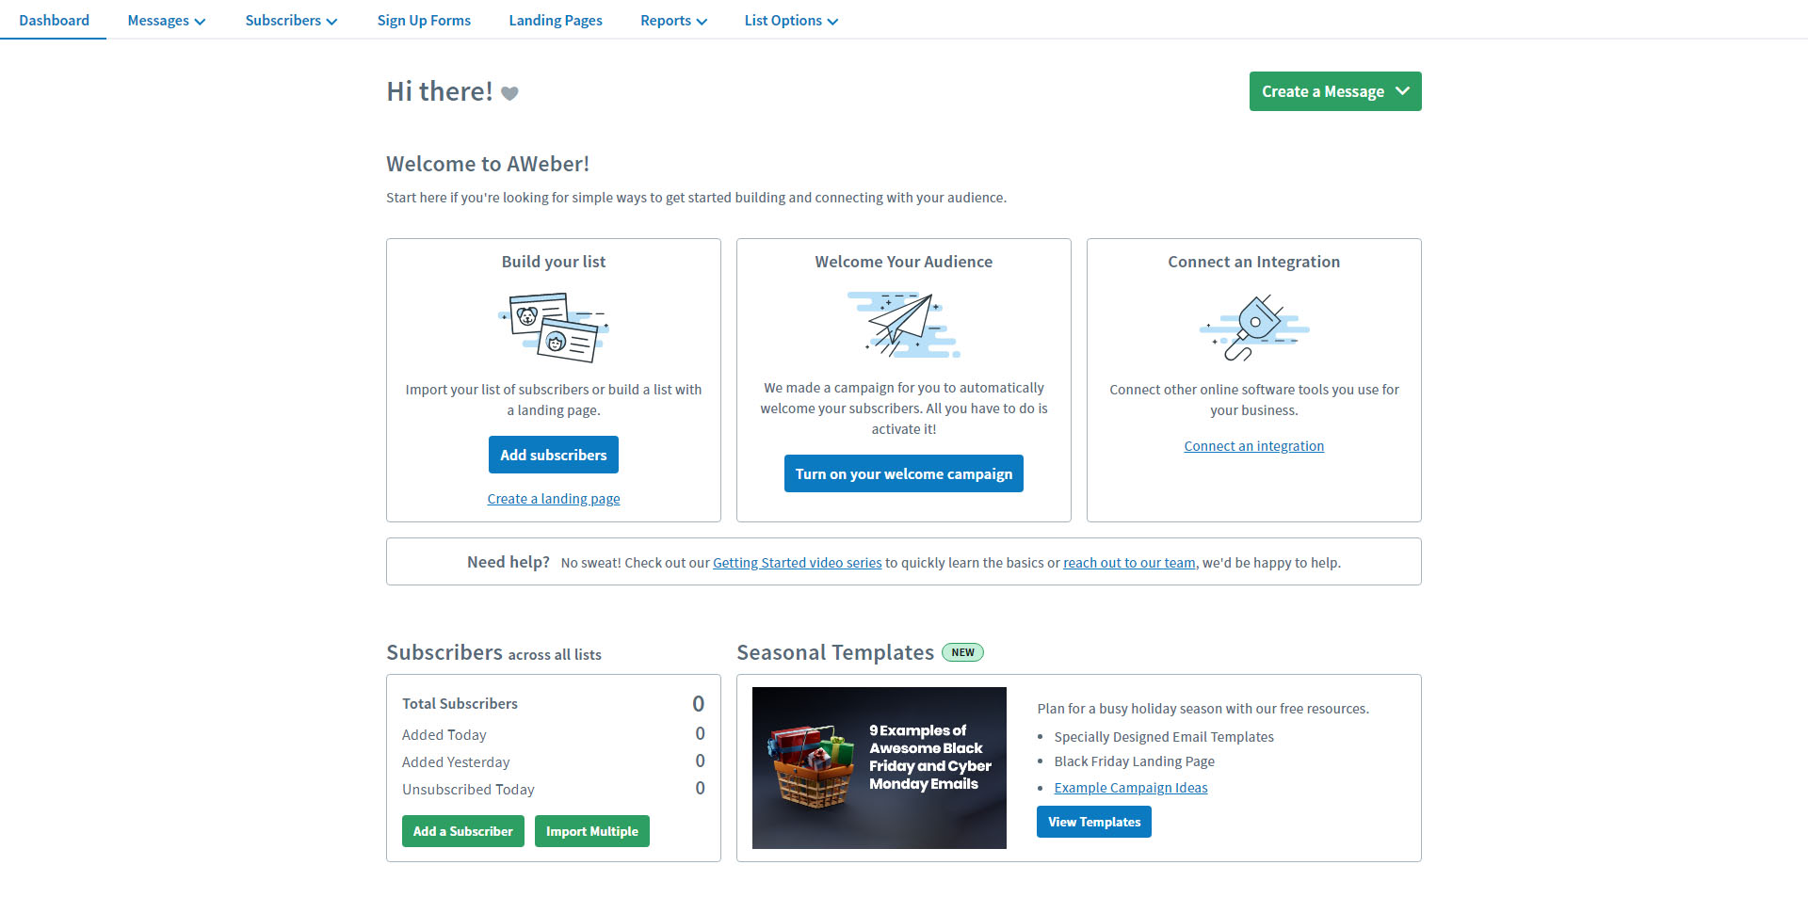Click the Build your list illustration
The width and height of the screenshot is (1808, 897).
pos(554,328)
